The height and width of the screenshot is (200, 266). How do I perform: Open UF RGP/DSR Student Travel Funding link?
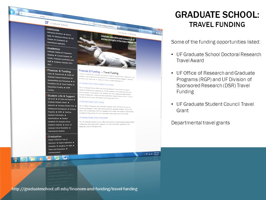[91, 102]
